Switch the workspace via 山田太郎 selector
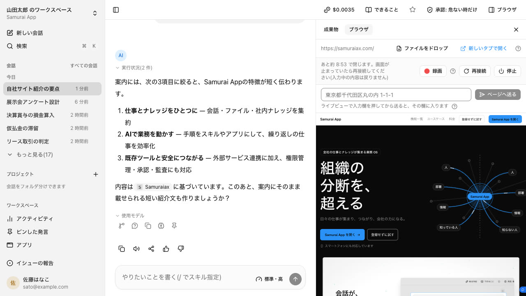The height and width of the screenshot is (296, 526). pos(52,13)
